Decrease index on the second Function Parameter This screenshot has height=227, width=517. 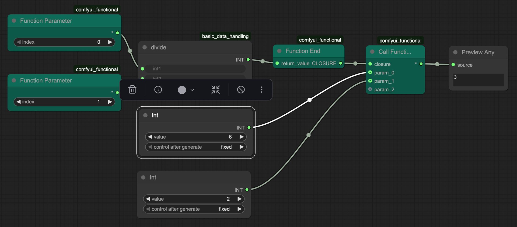[x=19, y=102]
